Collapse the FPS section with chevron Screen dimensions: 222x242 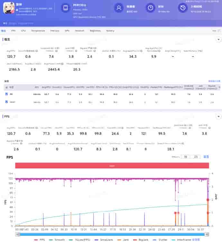click(x=218, y=116)
